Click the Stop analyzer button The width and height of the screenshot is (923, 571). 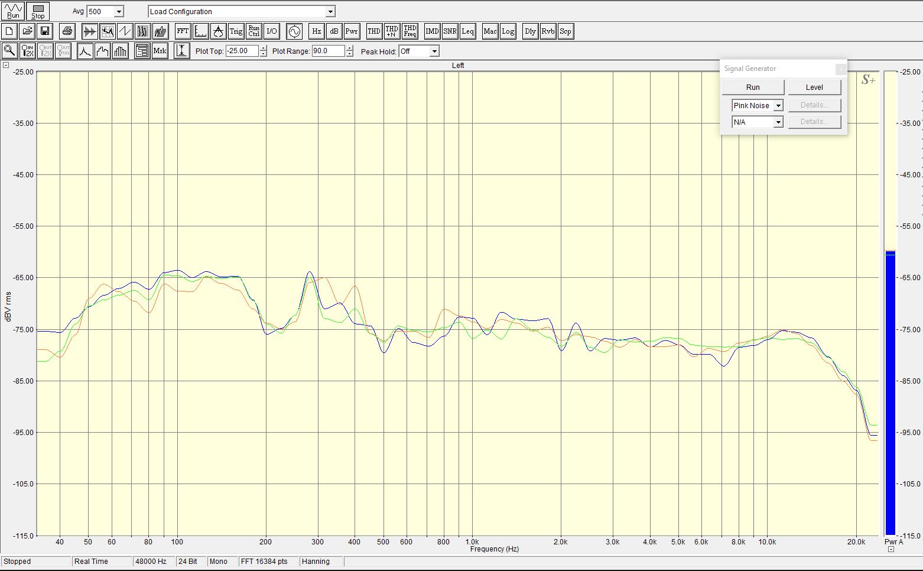(38, 11)
